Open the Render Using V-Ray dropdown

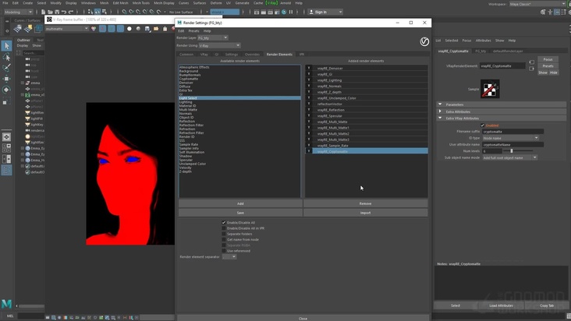219,46
